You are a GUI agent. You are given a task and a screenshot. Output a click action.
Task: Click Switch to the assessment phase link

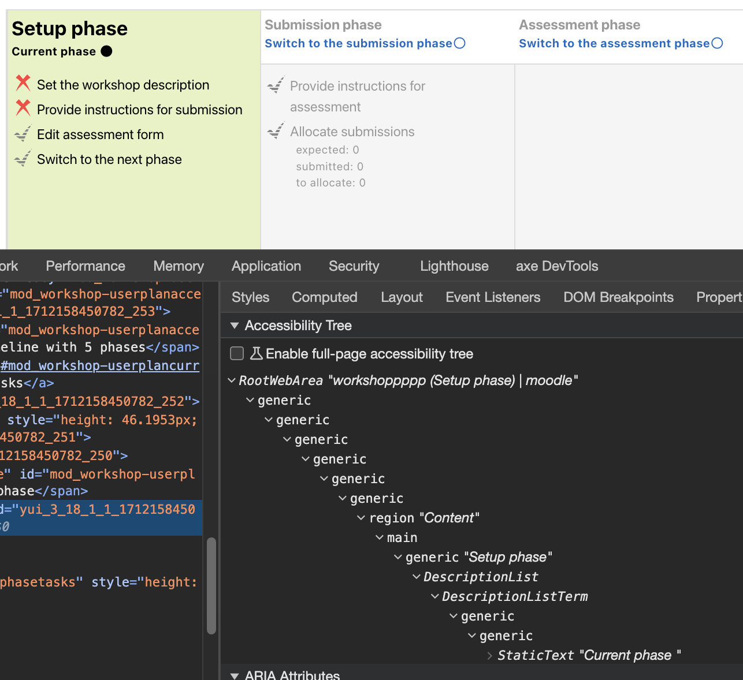[614, 43]
